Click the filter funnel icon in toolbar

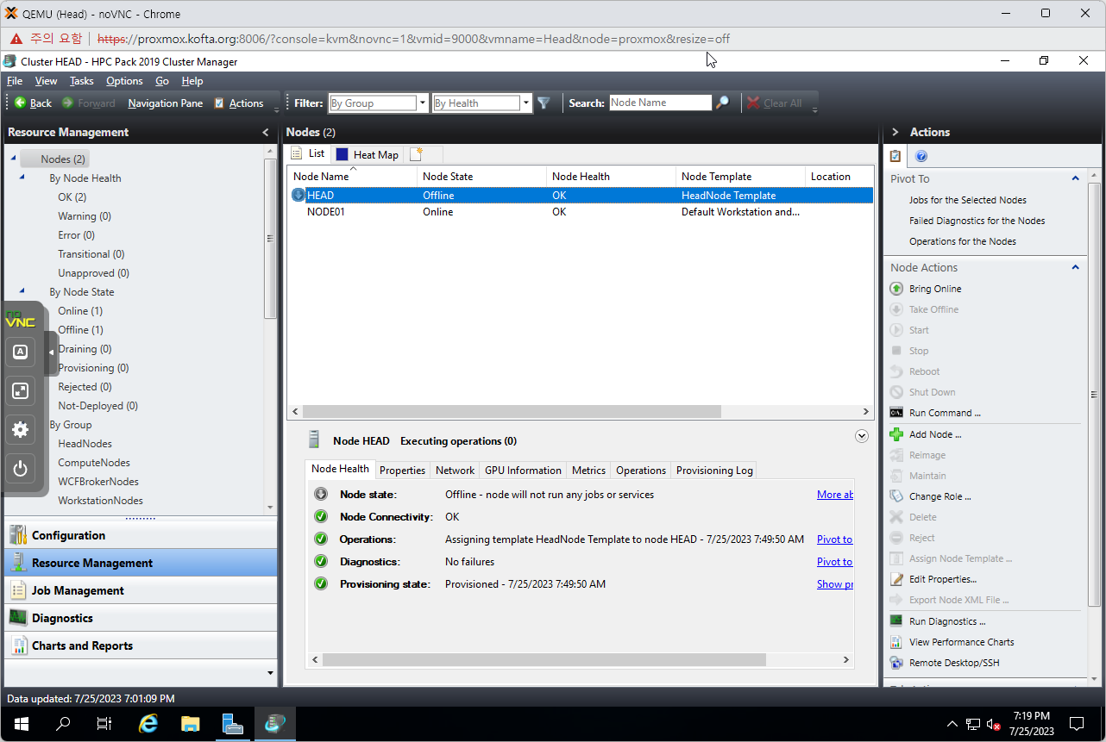pos(544,103)
